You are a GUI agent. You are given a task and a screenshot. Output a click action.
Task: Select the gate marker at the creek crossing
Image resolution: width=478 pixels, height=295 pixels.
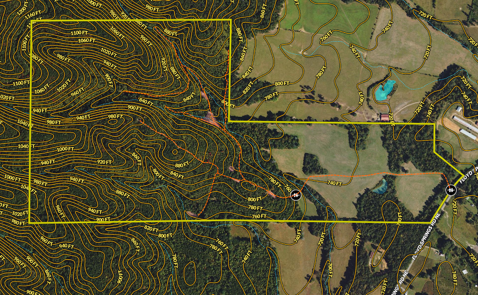click(296, 195)
